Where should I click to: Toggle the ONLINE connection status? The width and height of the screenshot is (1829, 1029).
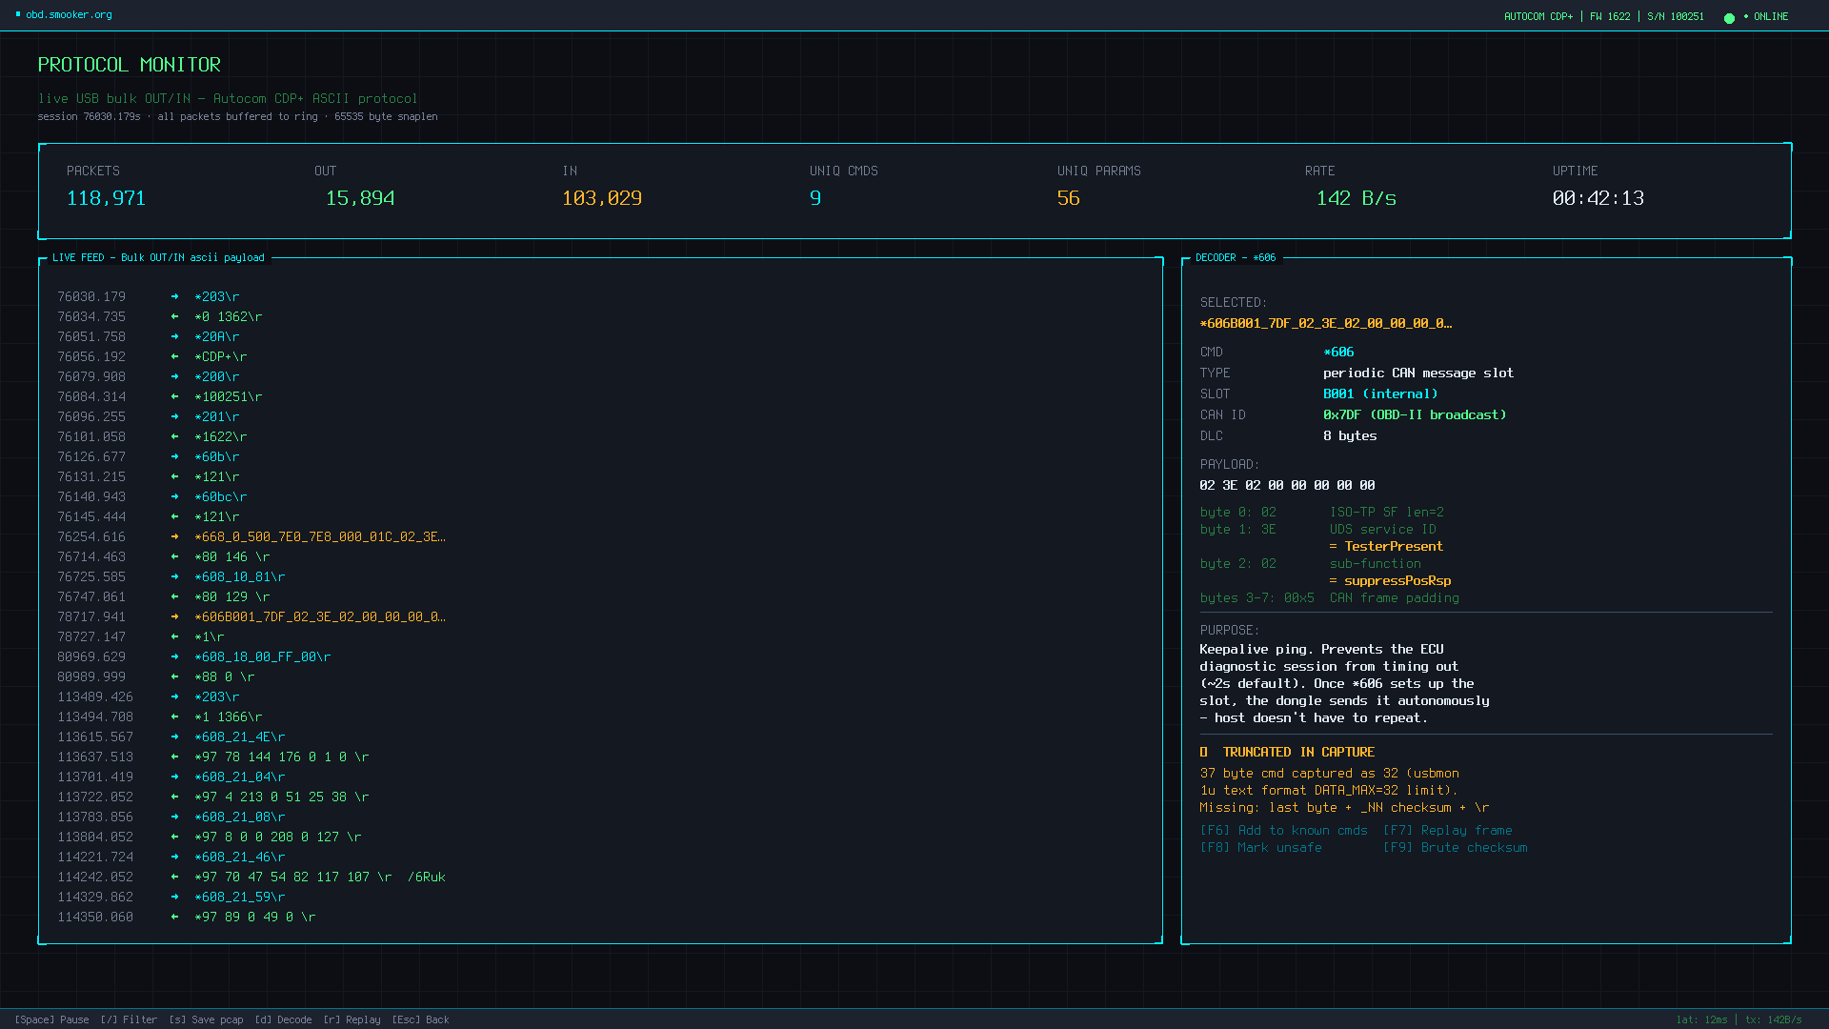coord(1770,17)
